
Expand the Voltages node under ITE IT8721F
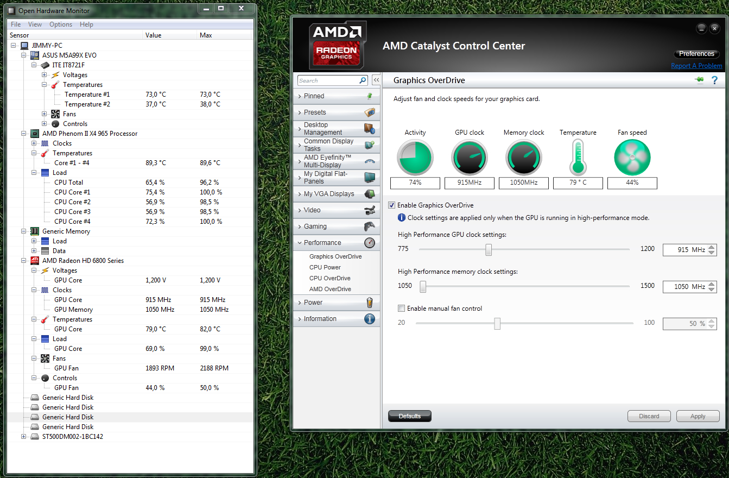tap(45, 75)
